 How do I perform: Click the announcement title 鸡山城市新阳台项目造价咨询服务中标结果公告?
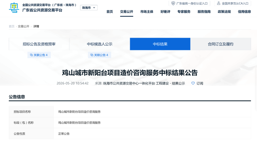[x=130, y=73]
